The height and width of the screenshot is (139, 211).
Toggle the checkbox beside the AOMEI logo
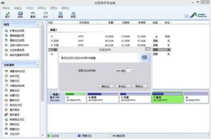(186, 16)
